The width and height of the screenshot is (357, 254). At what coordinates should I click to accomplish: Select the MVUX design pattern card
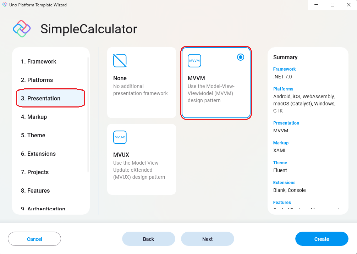click(141, 159)
